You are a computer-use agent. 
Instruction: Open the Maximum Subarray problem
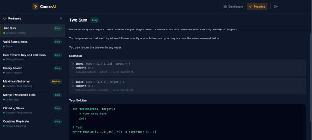pos(33,84)
